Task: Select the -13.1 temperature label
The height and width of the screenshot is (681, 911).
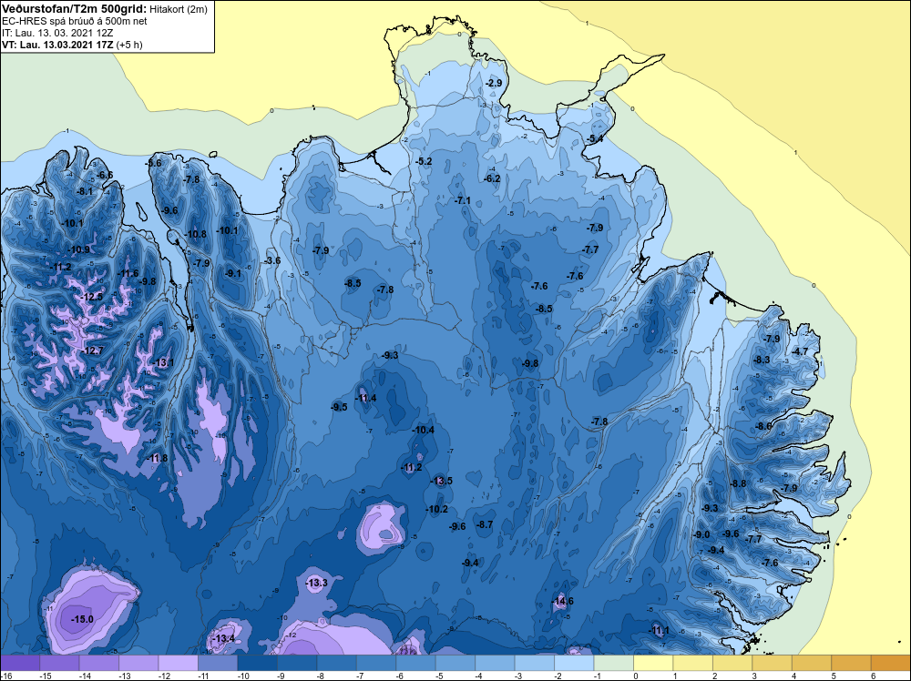Action: point(163,363)
